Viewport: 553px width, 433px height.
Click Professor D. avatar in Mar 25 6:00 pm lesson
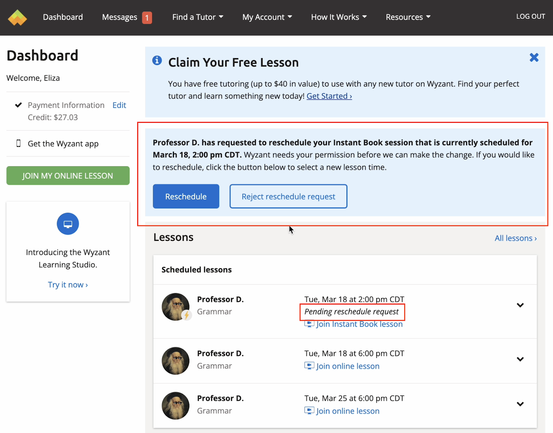(176, 406)
